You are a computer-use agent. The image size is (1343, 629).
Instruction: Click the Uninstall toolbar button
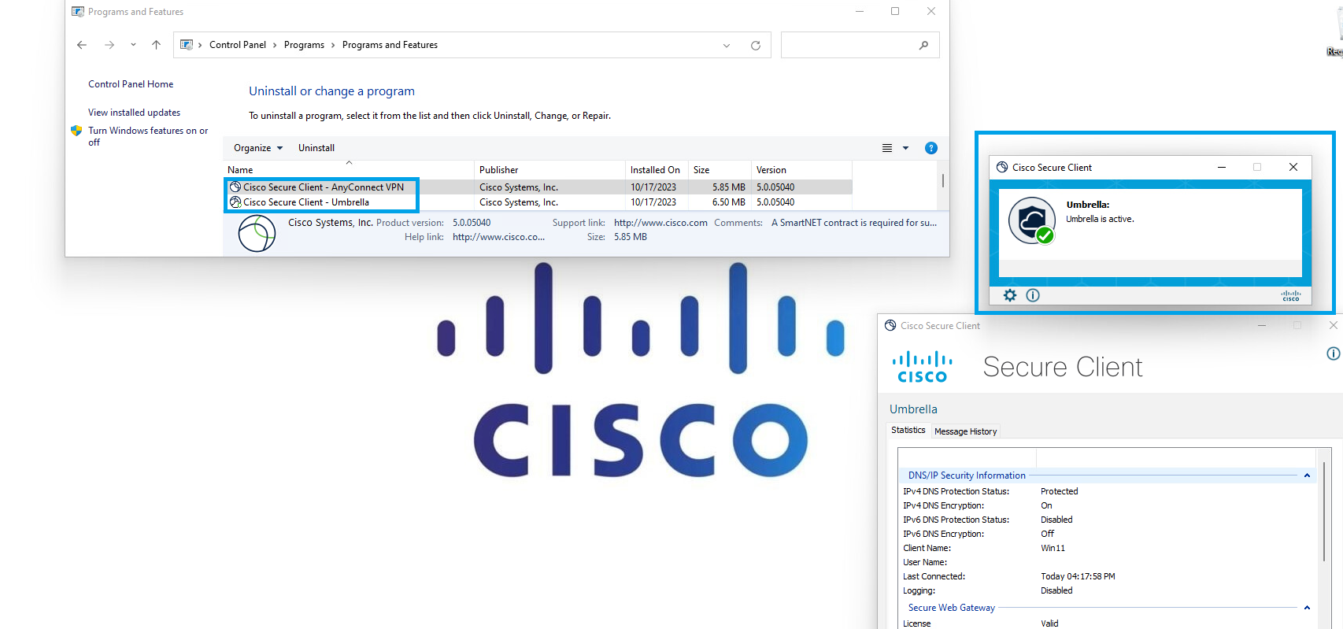click(x=316, y=148)
